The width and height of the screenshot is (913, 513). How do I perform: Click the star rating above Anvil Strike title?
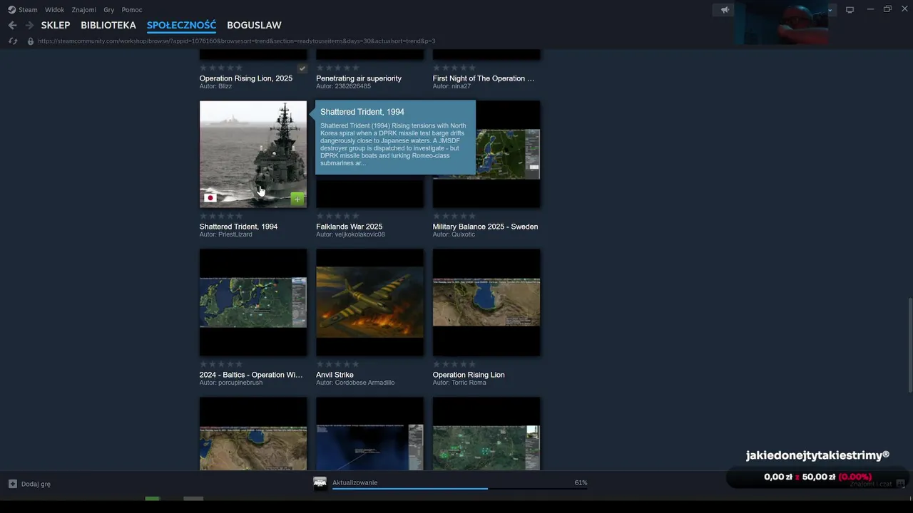pyautogui.click(x=337, y=364)
